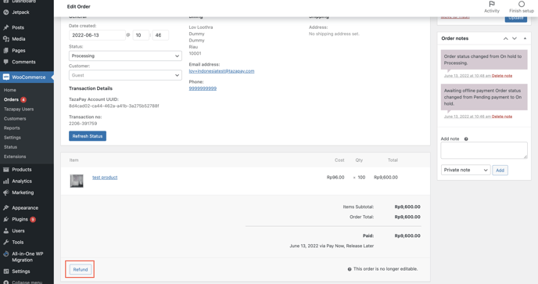Open Finish setup circle icon
This screenshot has width=538, height=284.
[521, 4]
